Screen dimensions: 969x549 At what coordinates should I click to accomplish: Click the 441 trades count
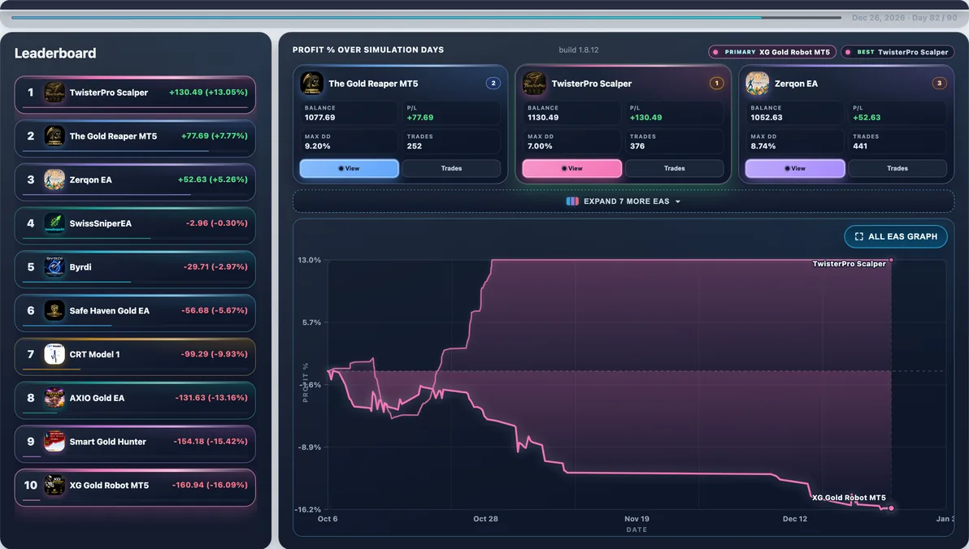[860, 146]
